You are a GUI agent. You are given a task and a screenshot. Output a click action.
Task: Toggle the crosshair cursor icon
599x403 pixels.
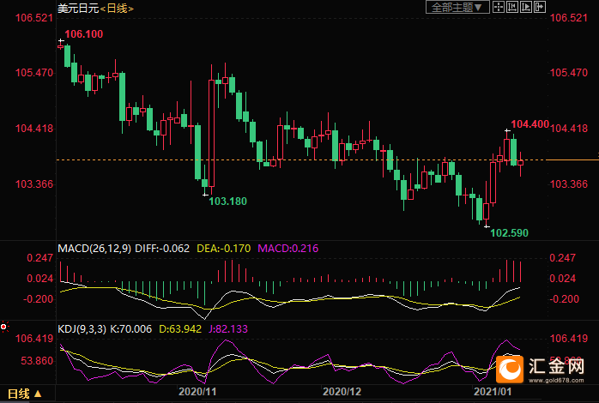click(x=498, y=7)
